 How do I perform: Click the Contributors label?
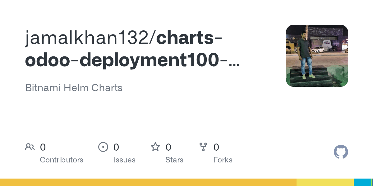point(62,160)
